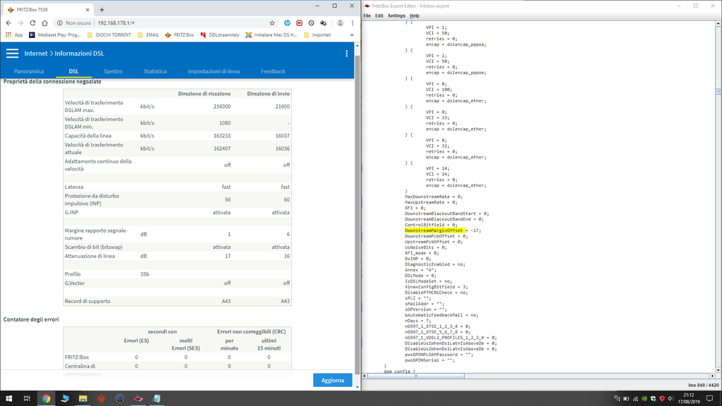Switch to the Spettro tab

tap(113, 71)
